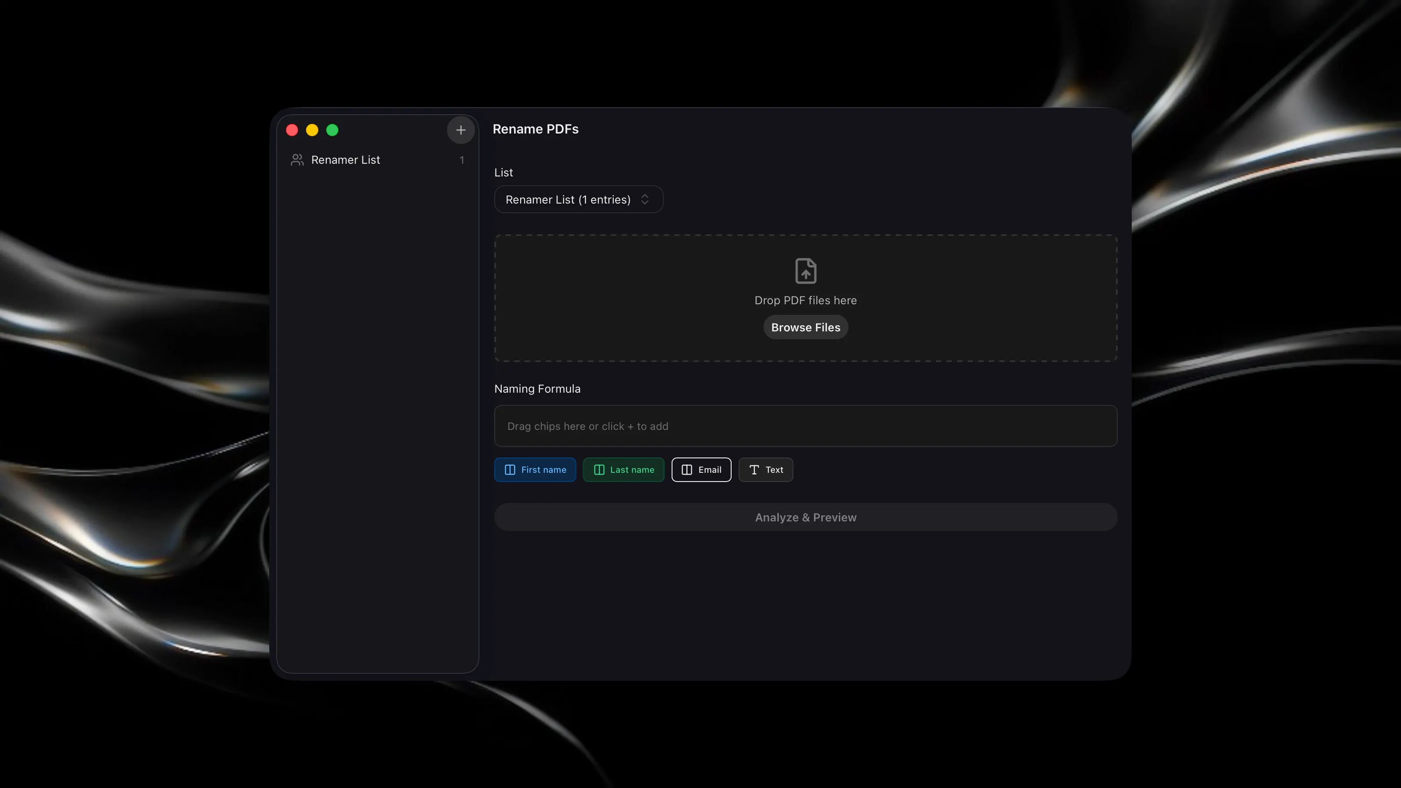This screenshot has width=1401, height=788.
Task: Click the entry count 1 beside Renamer List
Action: [462, 160]
